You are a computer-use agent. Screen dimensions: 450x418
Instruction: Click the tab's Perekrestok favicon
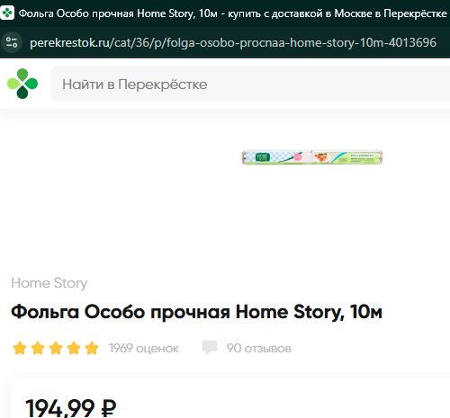tap(7, 13)
